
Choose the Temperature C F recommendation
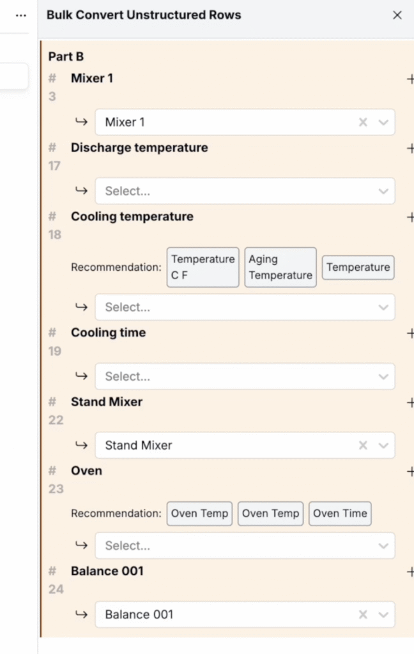(x=203, y=268)
